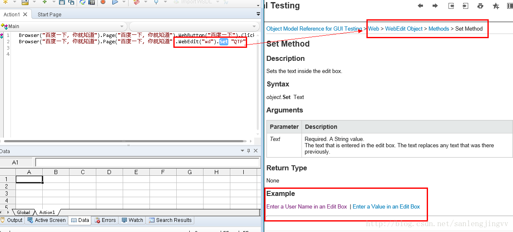Click the data table formula input field
The height and width of the screenshot is (232, 513).
click(x=147, y=162)
